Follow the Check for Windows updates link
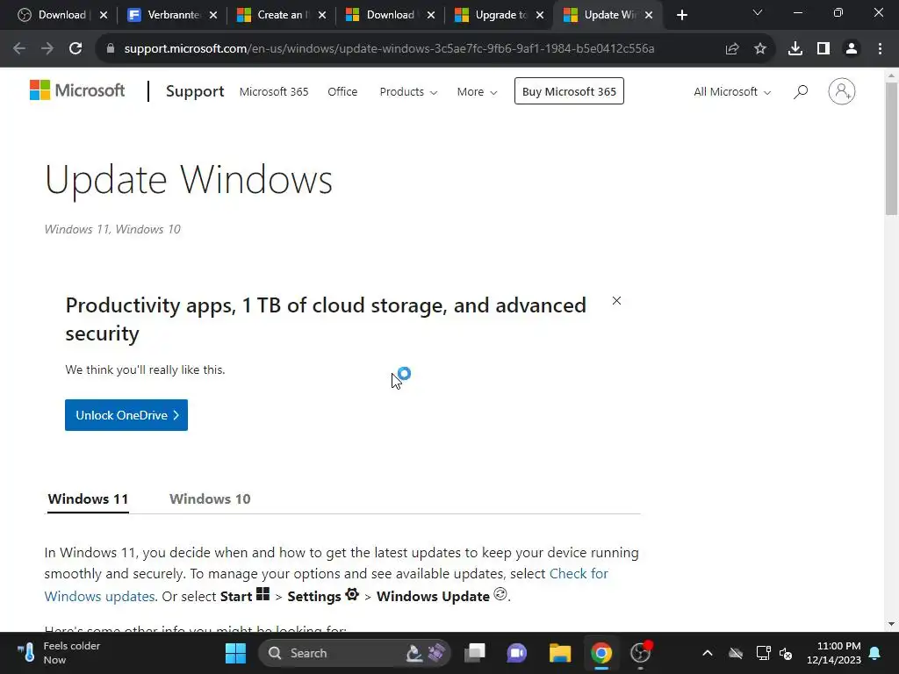The width and height of the screenshot is (899, 674). (x=579, y=574)
